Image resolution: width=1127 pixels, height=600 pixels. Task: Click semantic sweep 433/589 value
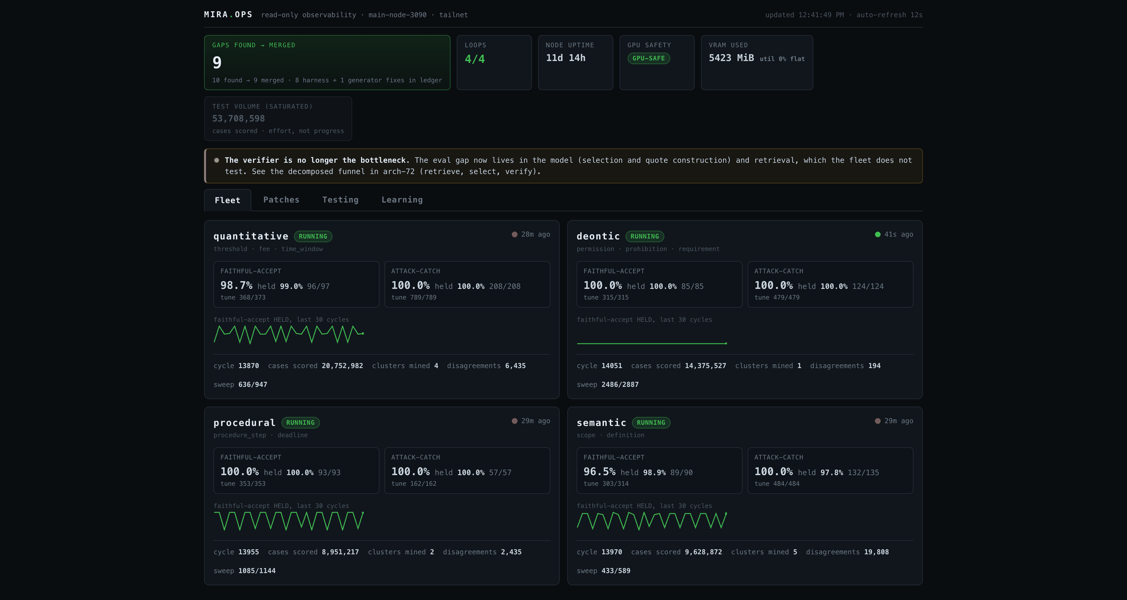616,571
